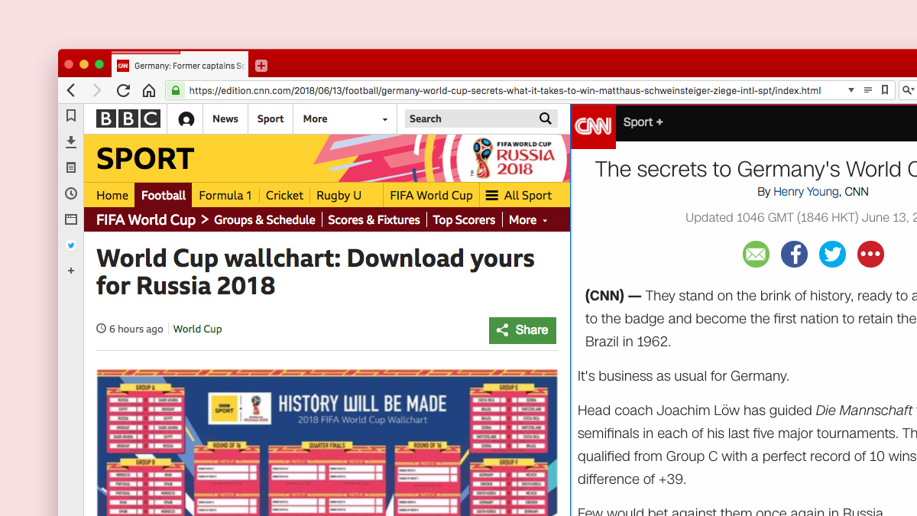Expand the address bar URL dropdown arrow
This screenshot has width=917, height=516.
tap(851, 90)
